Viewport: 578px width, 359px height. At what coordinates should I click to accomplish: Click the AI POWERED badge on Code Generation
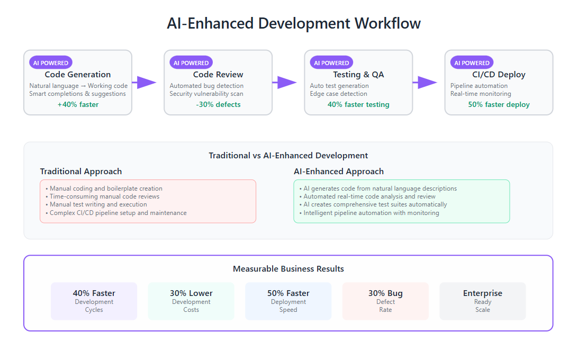51,62
